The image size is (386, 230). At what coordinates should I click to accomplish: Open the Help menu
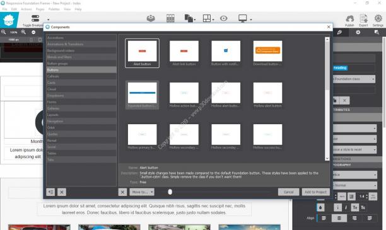pos(78,9)
